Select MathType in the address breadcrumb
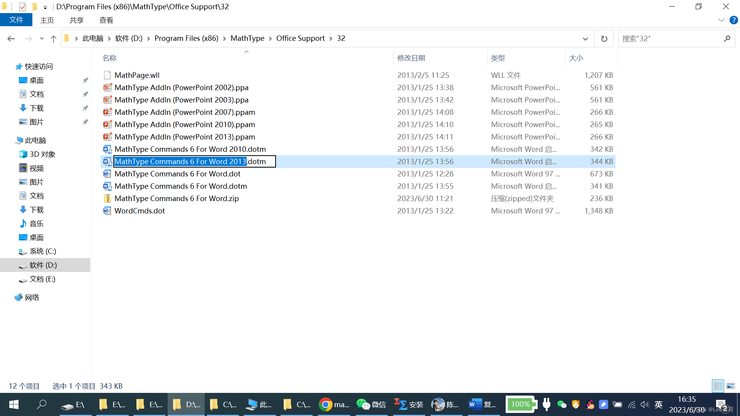Screen dimensions: 740x416 click(x=247, y=38)
